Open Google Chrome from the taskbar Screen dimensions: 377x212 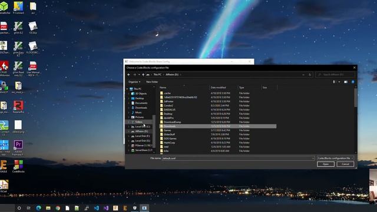pyautogui.click(x=58, y=208)
